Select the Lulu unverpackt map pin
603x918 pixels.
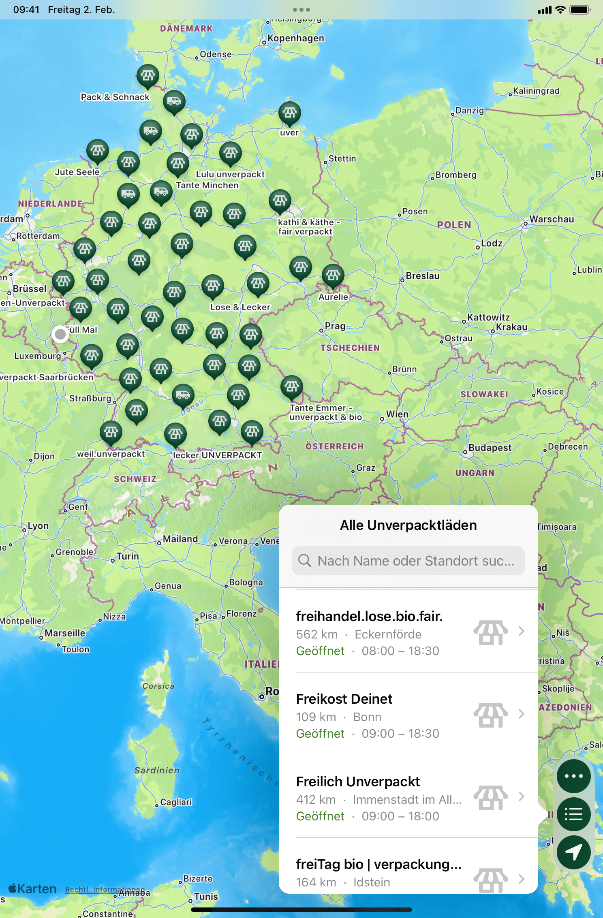click(230, 153)
